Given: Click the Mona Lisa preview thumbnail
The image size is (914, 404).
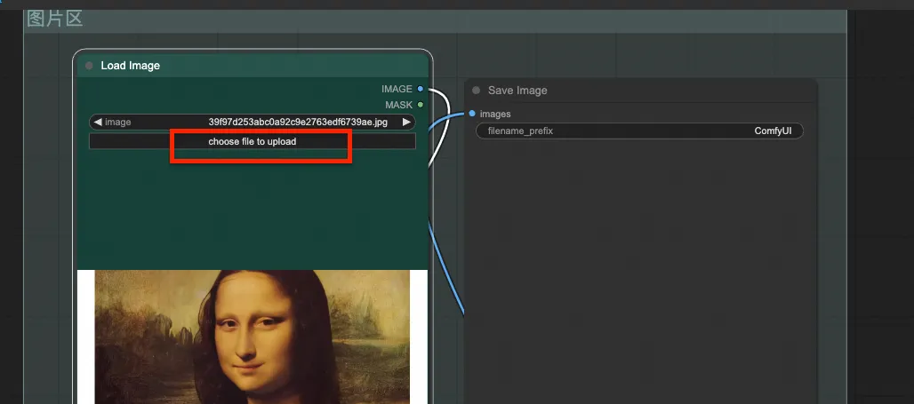Looking at the screenshot, I should tap(253, 337).
